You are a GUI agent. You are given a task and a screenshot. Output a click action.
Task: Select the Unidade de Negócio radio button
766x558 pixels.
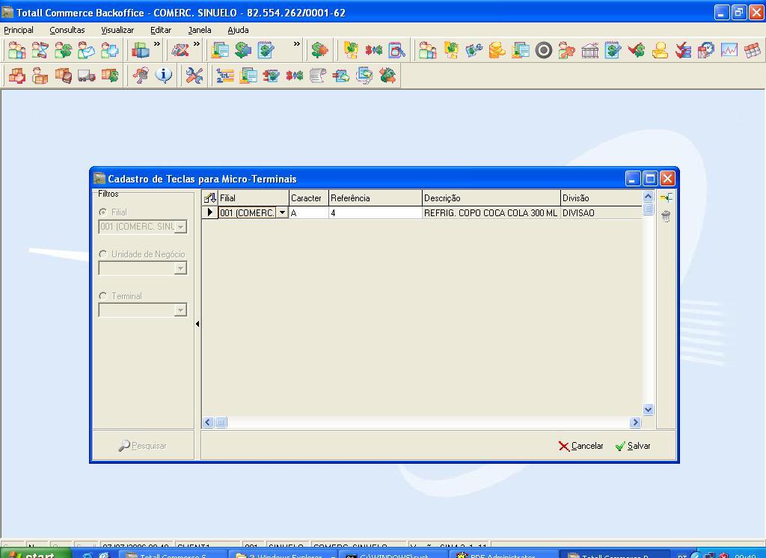pyautogui.click(x=103, y=254)
